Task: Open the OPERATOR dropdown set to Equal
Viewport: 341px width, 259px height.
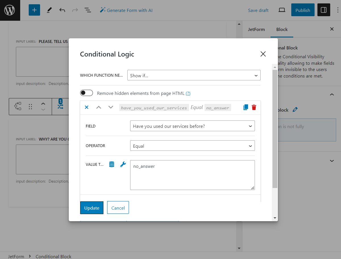Action: click(192, 145)
